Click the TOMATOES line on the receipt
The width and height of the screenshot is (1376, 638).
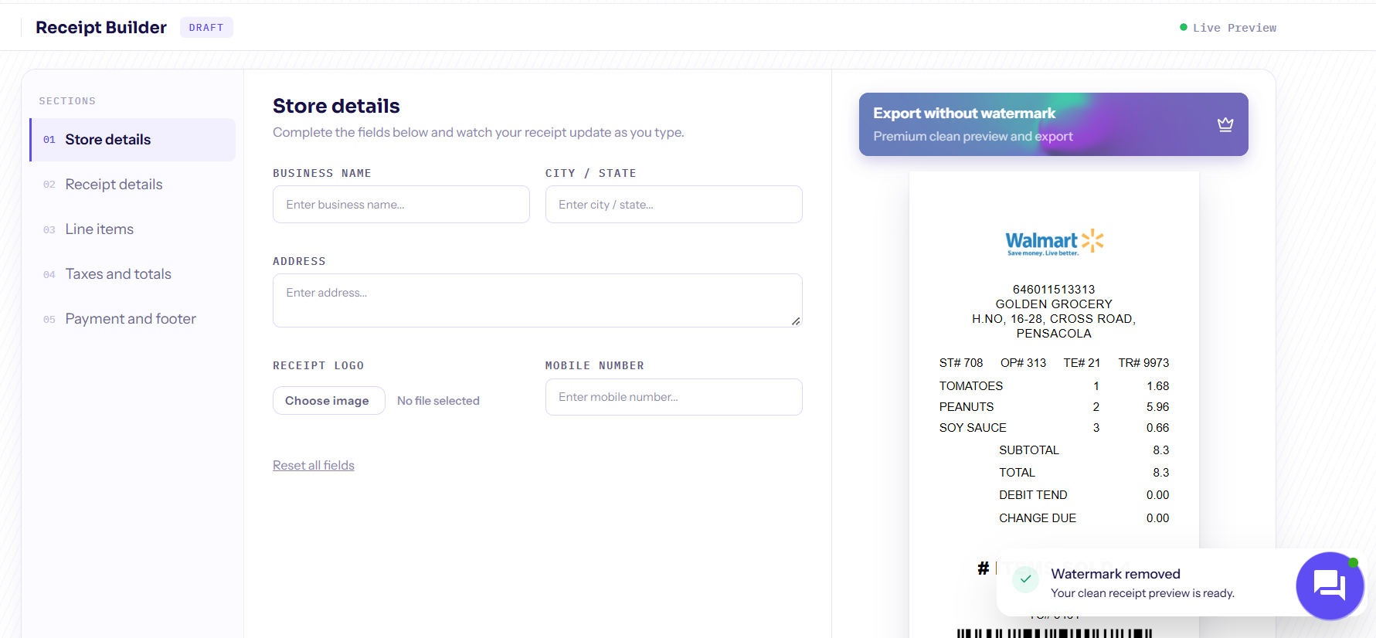1054,386
